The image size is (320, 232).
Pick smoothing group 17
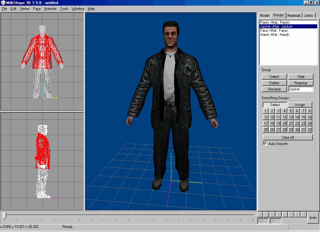coord(266,123)
